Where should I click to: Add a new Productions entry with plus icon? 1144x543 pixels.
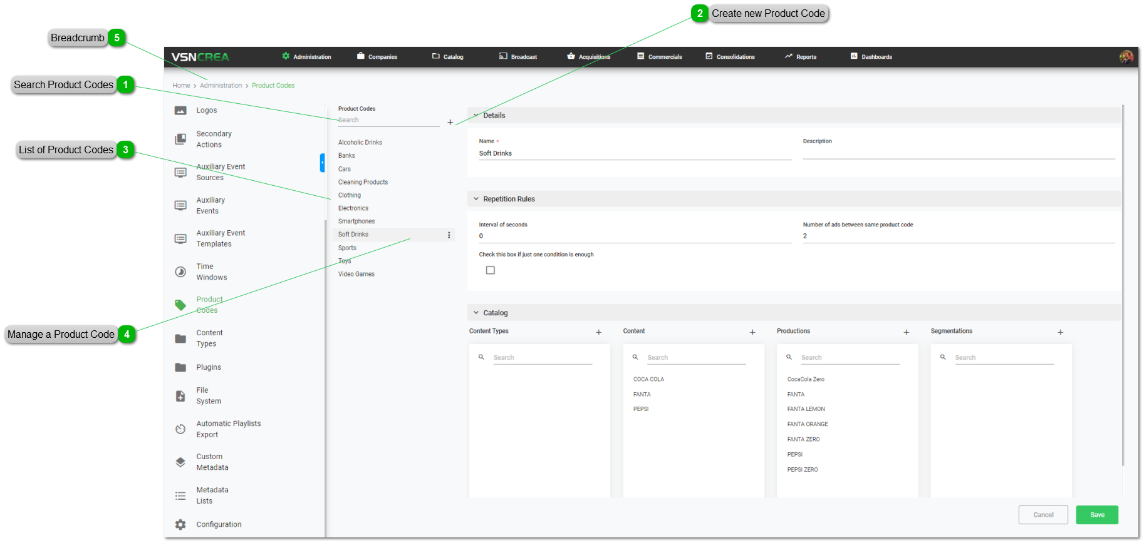point(906,332)
